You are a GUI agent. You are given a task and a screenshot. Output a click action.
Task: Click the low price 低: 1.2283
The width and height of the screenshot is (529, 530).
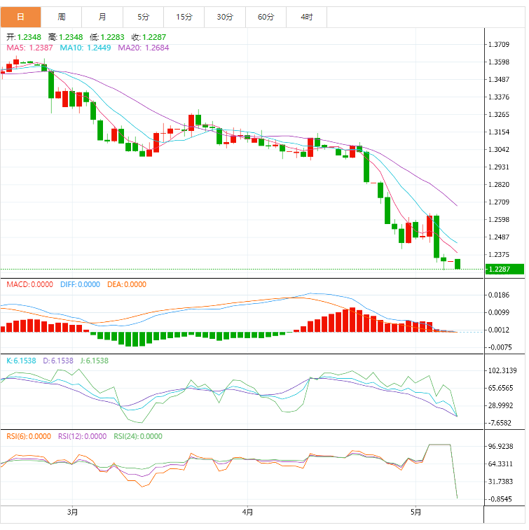(x=107, y=37)
